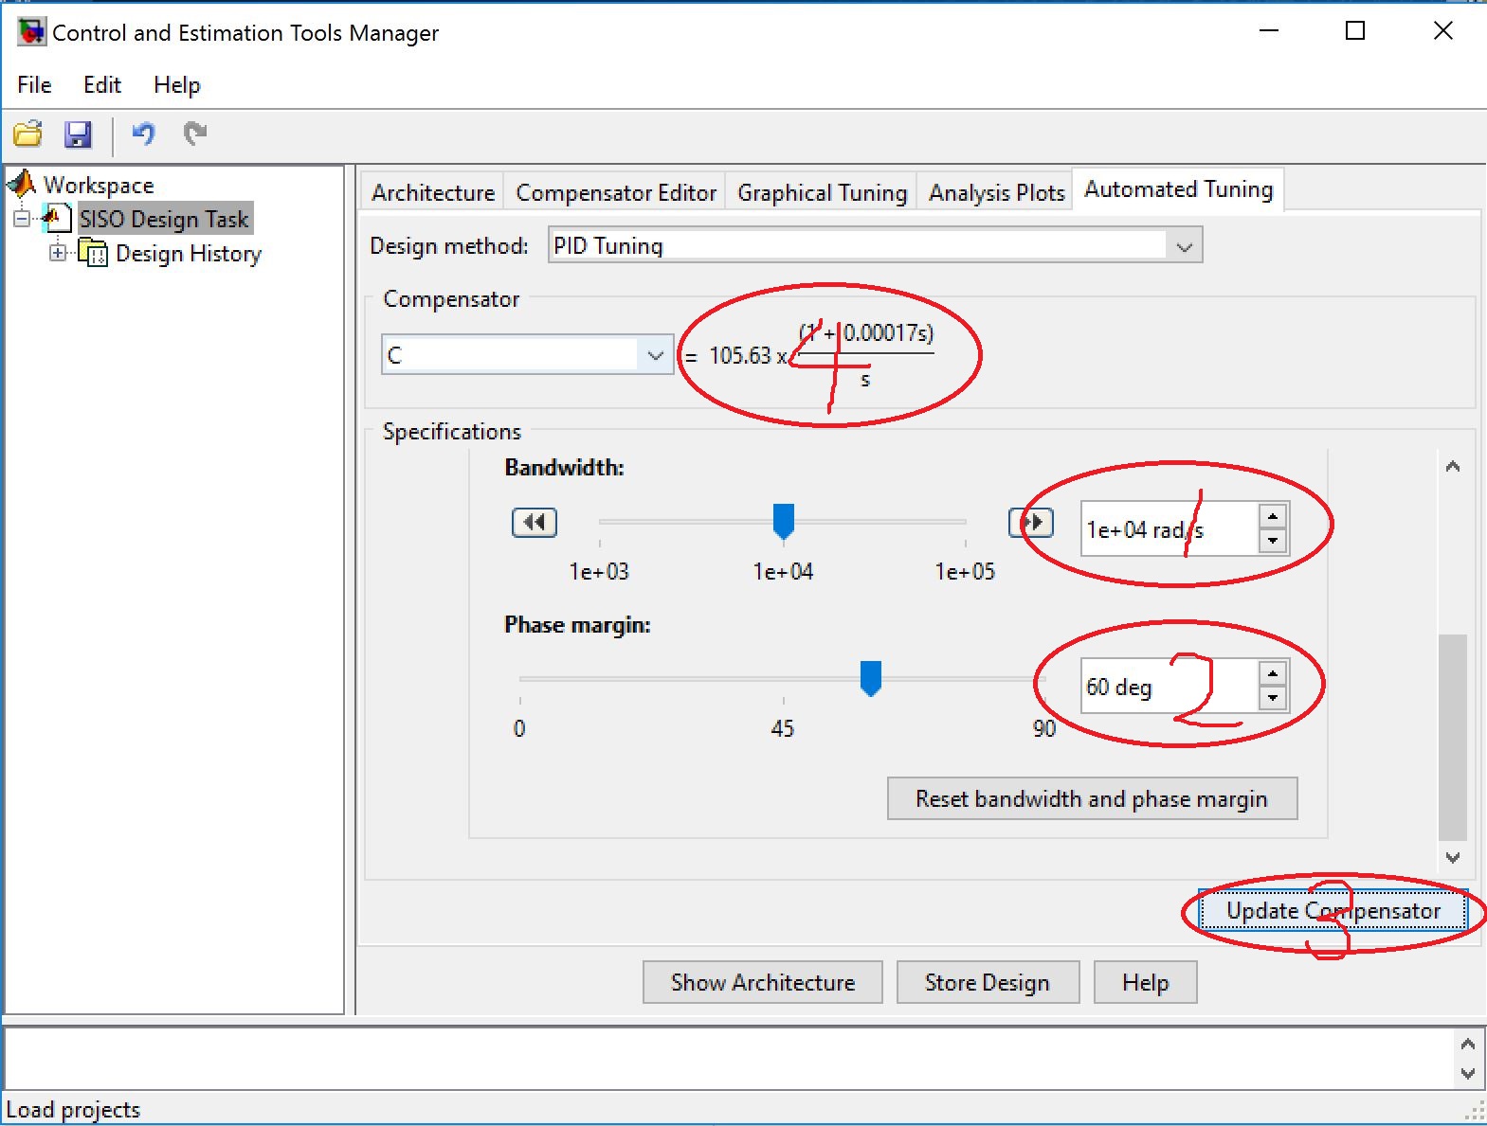The height and width of the screenshot is (1126, 1487).
Task: Click Reset bandwidth and phase margin
Action: point(1092,799)
